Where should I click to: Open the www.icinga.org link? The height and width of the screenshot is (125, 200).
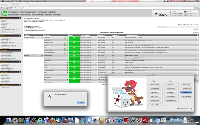[x=184, y=109]
